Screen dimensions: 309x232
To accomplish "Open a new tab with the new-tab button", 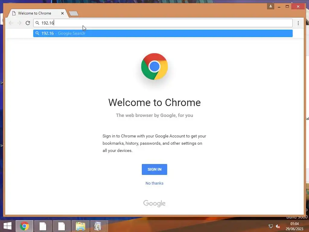I will click(x=74, y=13).
